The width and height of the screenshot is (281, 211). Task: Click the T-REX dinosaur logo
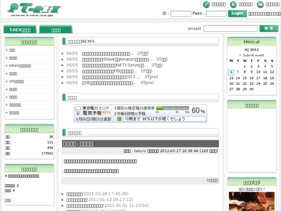(x=34, y=10)
